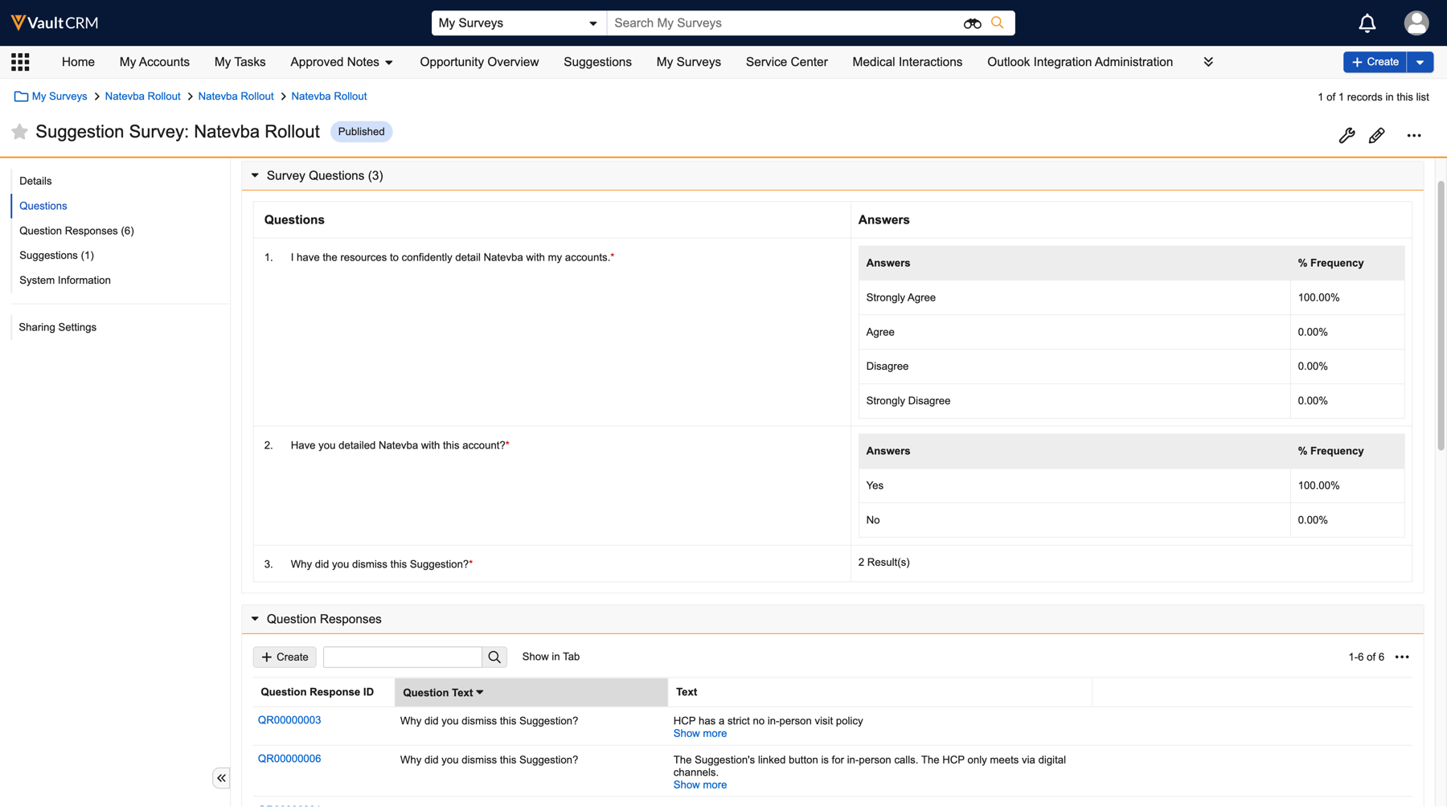Screen dimensions: 1447x807
Task: Collapse the left sidebar panel
Action: pos(221,778)
